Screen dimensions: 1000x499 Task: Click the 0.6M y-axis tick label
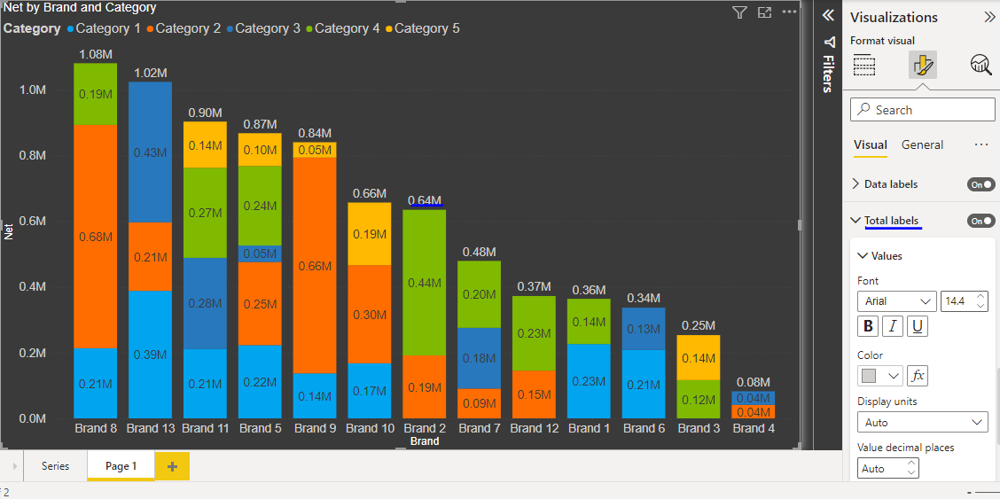tap(31, 222)
